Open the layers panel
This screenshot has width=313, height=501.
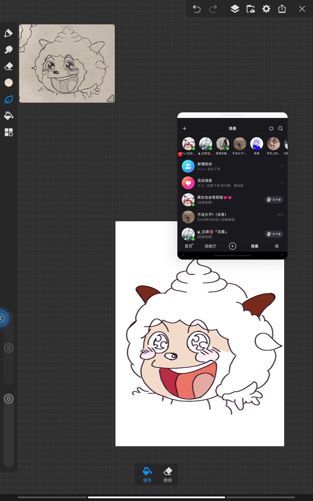[x=235, y=9]
